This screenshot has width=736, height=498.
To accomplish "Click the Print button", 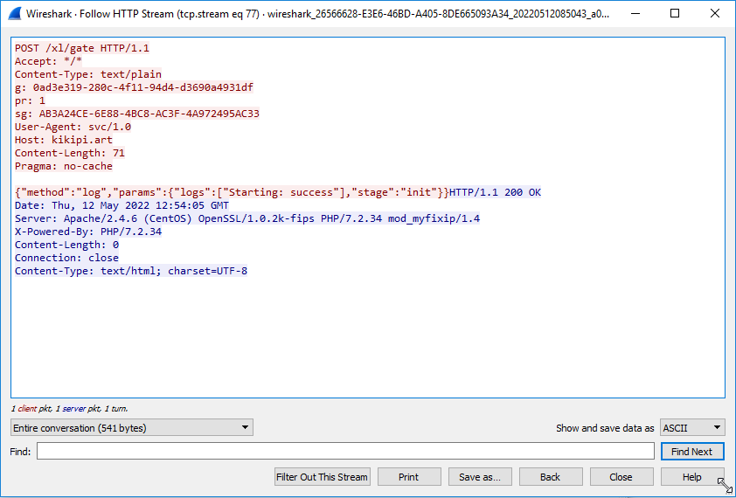I will pos(409,476).
